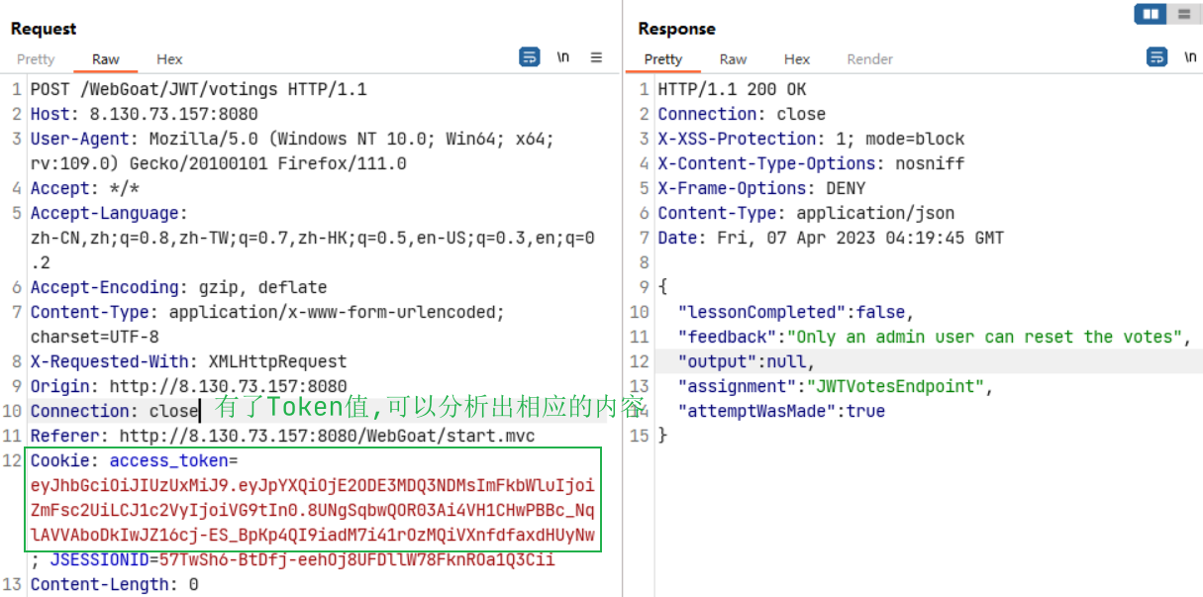Click the POST /WebGoat/JWT/votings request line

(x=198, y=89)
